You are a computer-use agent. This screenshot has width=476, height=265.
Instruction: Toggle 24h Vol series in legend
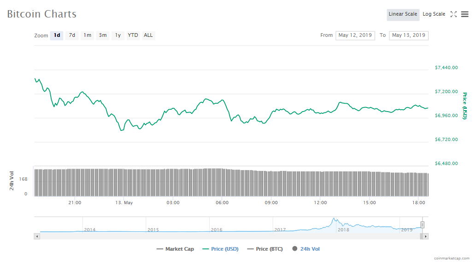(x=306, y=249)
